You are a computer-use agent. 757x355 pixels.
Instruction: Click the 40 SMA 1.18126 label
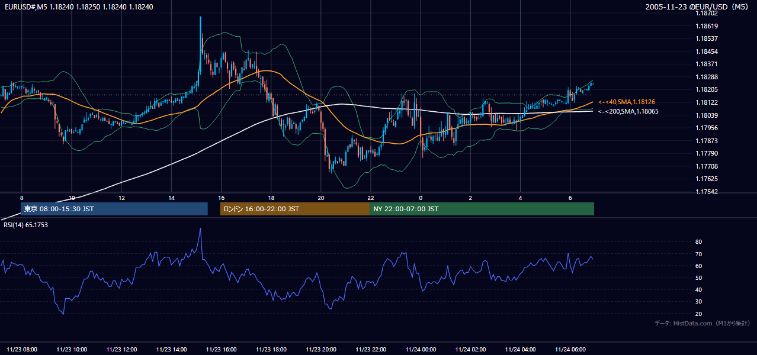[627, 102]
